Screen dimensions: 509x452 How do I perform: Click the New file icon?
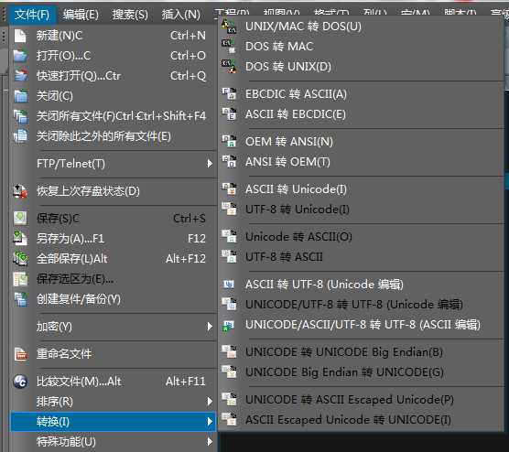pos(20,36)
